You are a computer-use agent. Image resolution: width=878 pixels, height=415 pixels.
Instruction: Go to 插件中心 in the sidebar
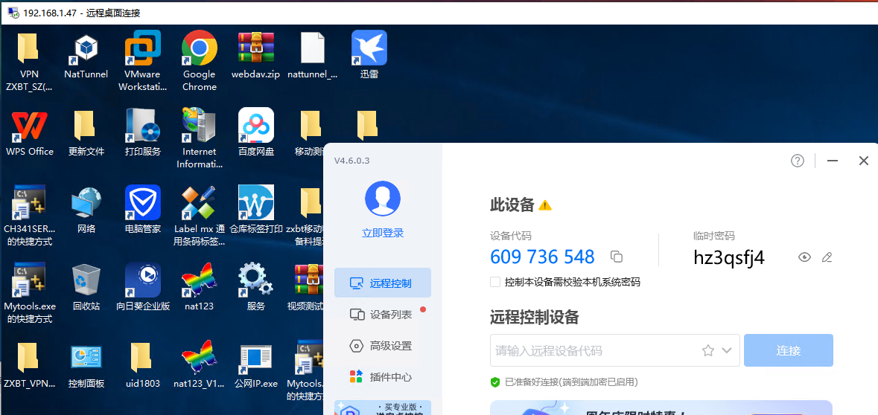(x=383, y=377)
